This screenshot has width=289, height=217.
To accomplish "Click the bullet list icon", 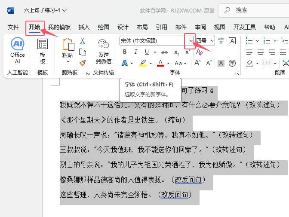I will (249, 41).
